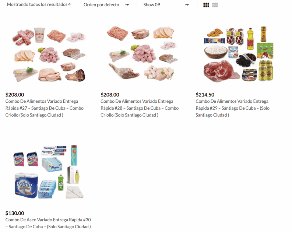Switch to grid view layout icon
Screen dimensions: 292x232
[x=206, y=5]
